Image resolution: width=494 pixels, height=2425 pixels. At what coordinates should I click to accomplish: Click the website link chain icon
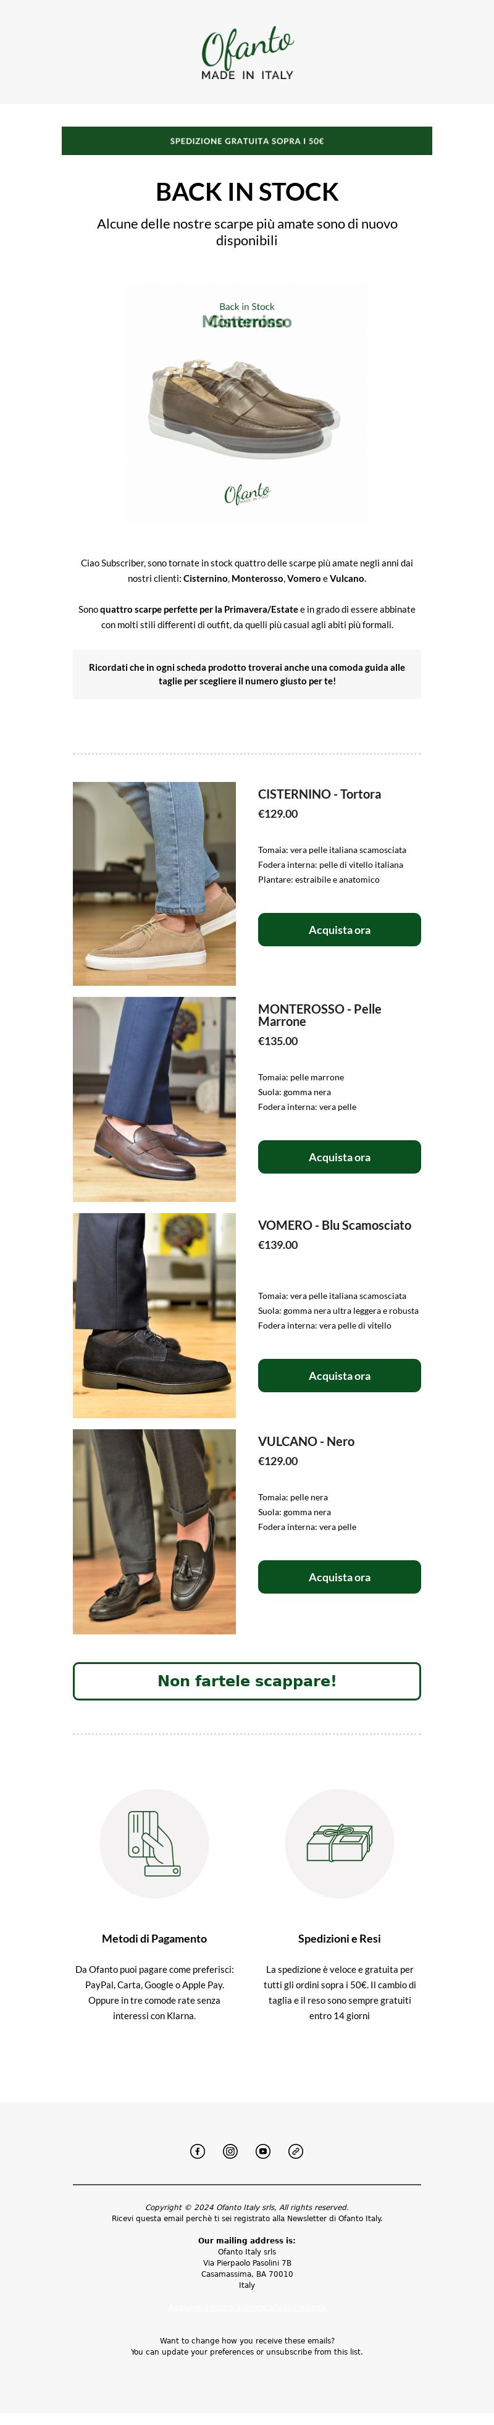pos(295,2151)
